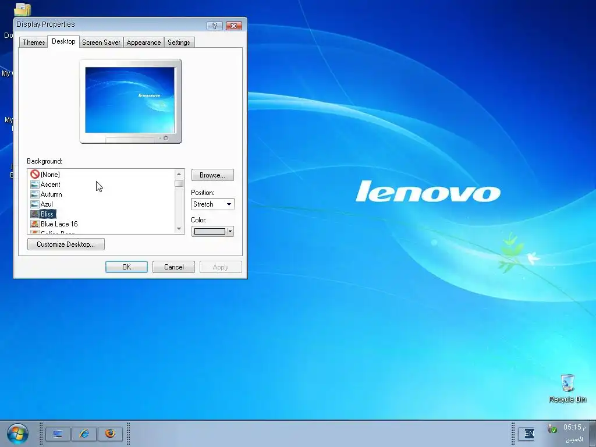Click the Bliss wallpaper icon
596x447 pixels.
(x=34, y=214)
